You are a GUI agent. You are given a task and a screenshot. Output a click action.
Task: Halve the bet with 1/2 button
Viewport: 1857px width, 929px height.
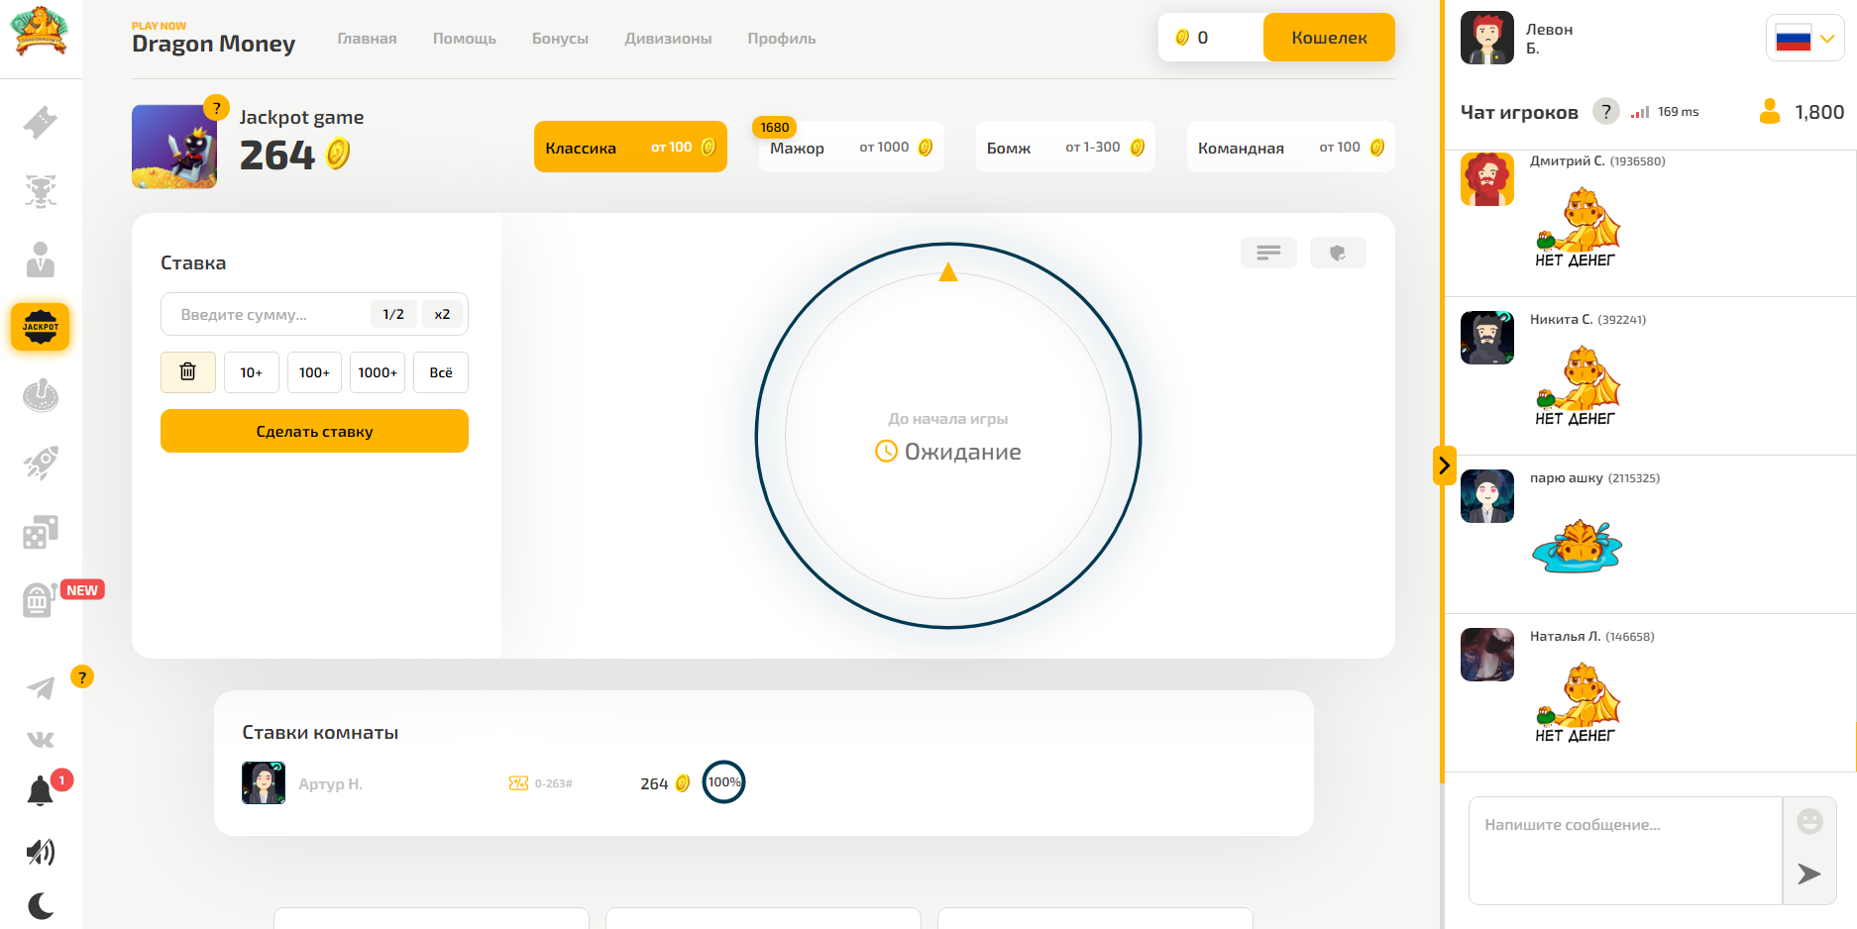(393, 314)
